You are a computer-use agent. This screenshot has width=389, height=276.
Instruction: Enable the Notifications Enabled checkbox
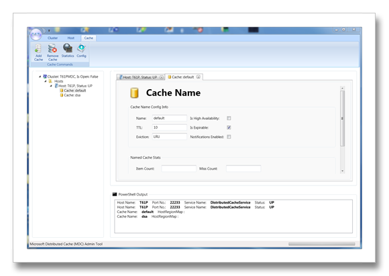click(x=229, y=137)
